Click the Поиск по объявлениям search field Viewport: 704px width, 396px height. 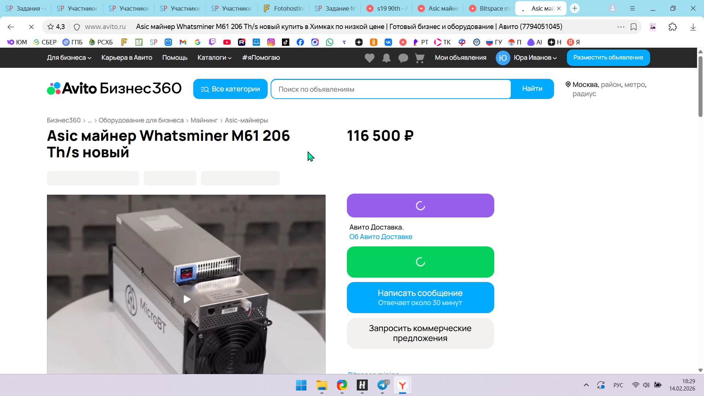[390, 89]
